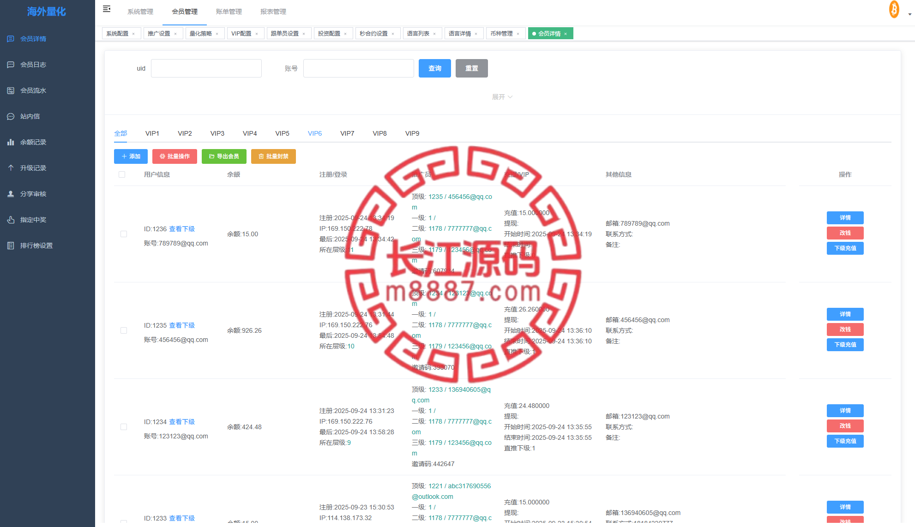
Task: Click 邀请码:442647 text
Action: 433,464
